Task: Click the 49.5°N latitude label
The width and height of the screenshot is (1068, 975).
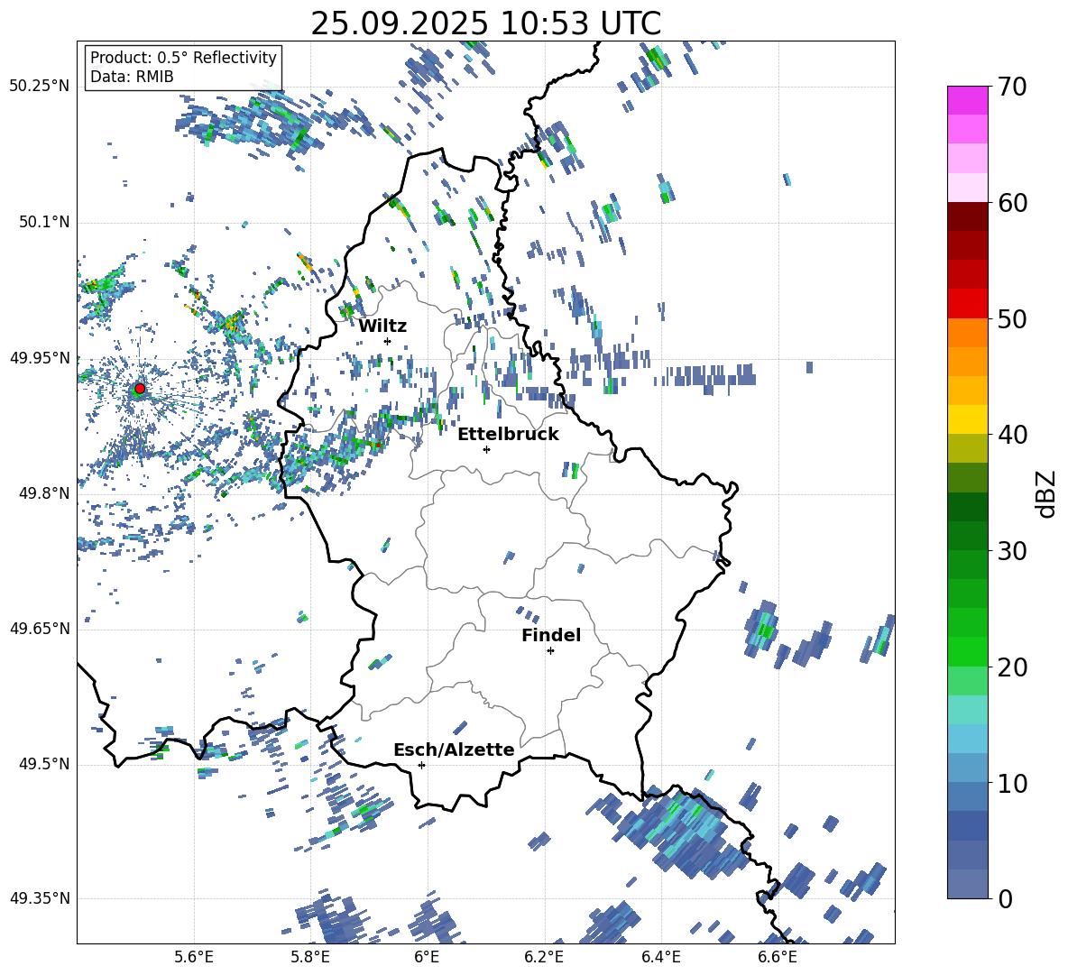Action: [44, 765]
